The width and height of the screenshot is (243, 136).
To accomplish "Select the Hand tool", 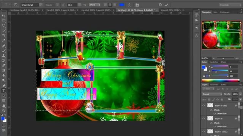I will click(4, 106).
